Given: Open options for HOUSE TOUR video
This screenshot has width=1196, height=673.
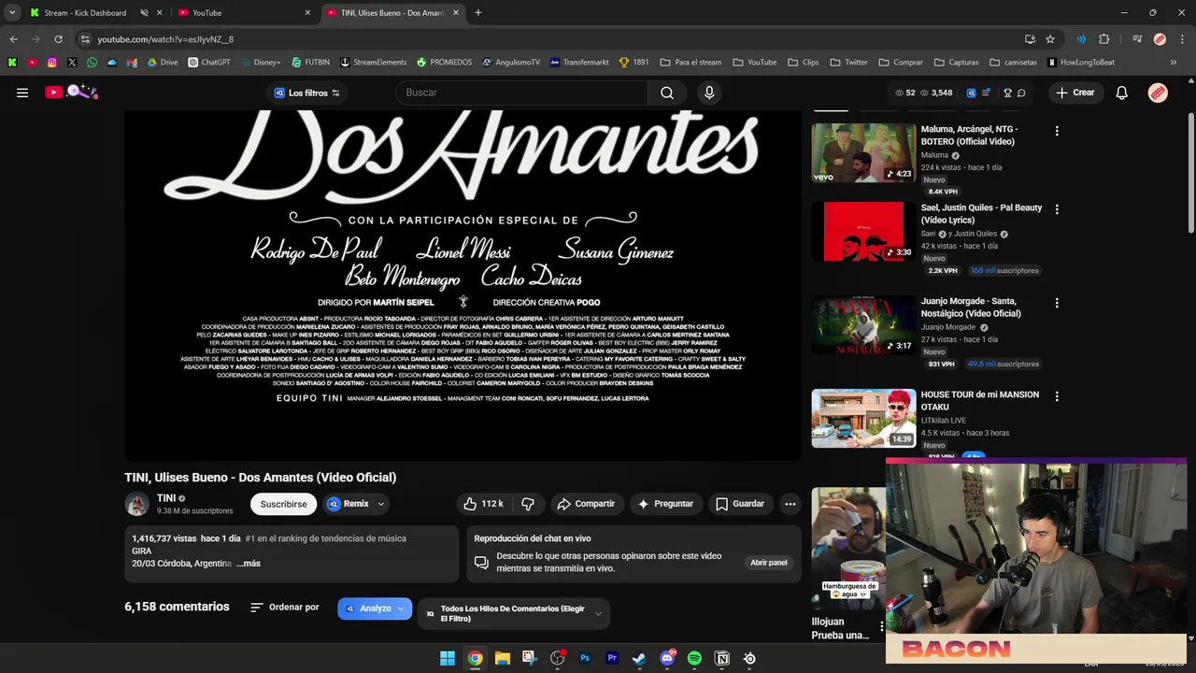Looking at the screenshot, I should [1057, 396].
